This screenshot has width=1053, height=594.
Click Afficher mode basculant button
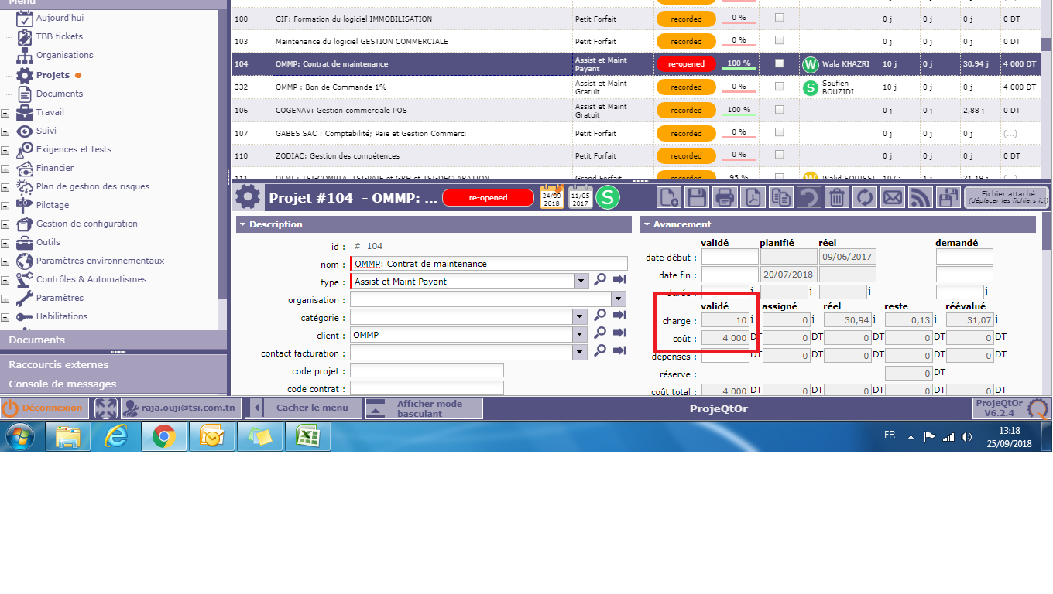pos(424,408)
